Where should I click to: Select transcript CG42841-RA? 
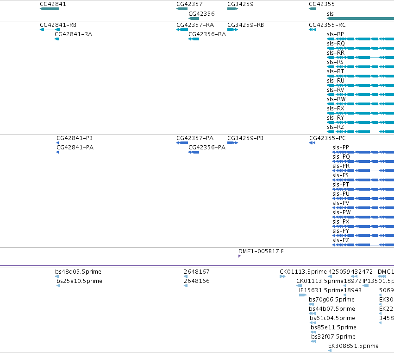pyautogui.click(x=57, y=39)
